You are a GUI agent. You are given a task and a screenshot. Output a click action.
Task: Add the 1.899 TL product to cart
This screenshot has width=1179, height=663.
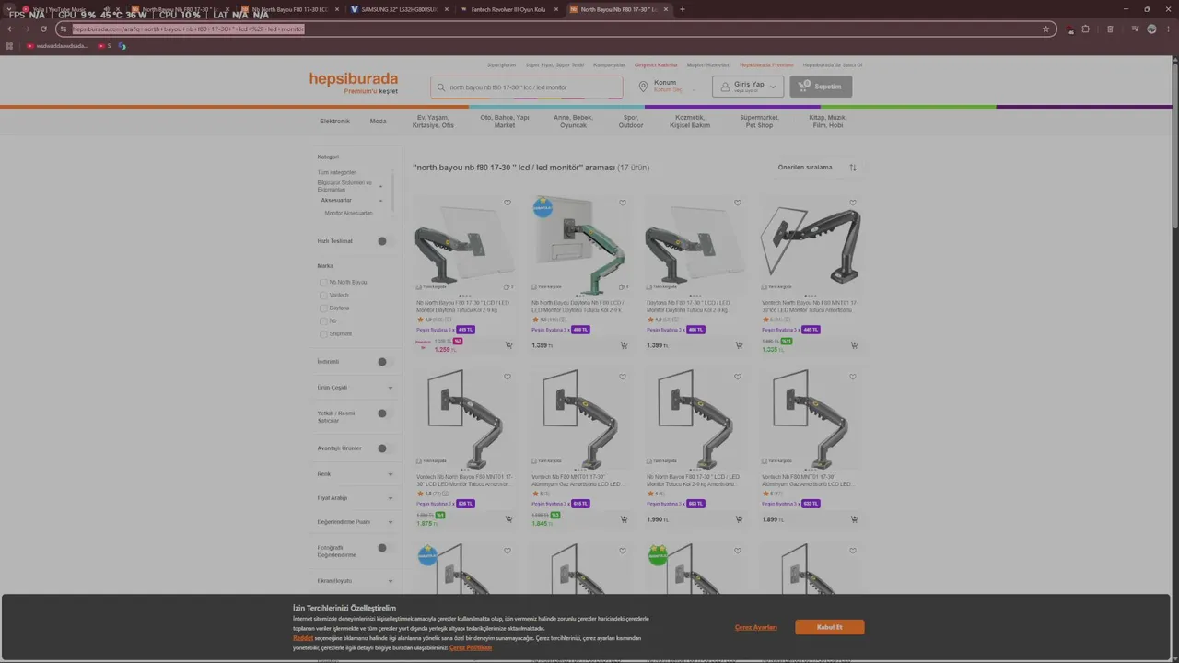tap(854, 519)
